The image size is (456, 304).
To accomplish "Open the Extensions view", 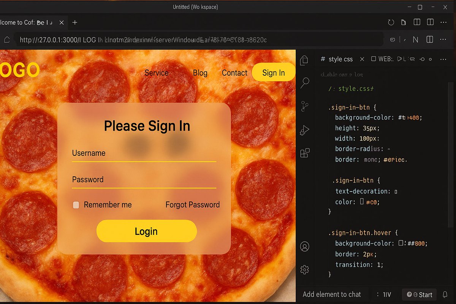I will pyautogui.click(x=304, y=153).
